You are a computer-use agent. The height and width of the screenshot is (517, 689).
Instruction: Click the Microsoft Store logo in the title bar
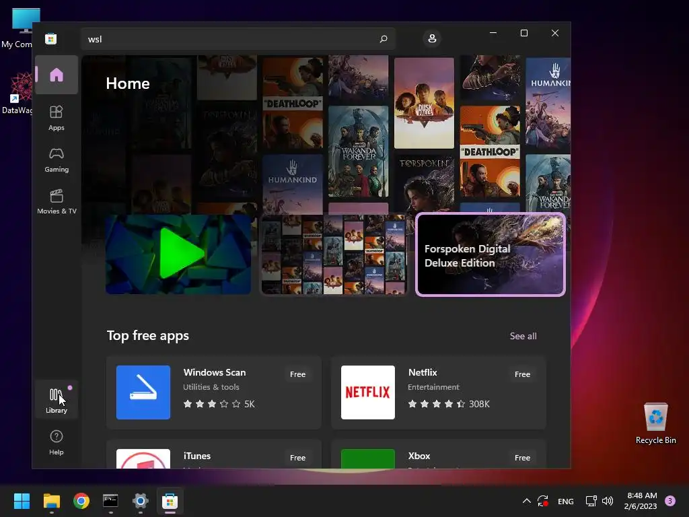(x=51, y=38)
